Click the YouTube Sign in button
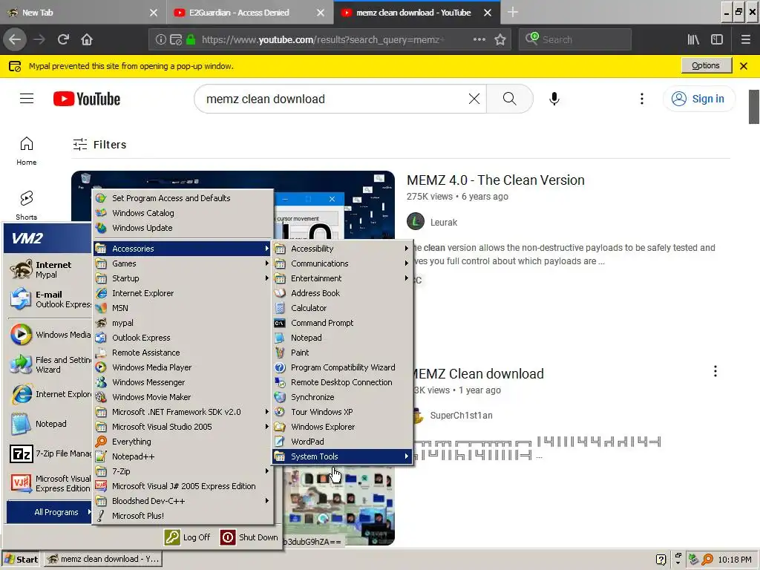The width and height of the screenshot is (760, 570). coord(698,99)
